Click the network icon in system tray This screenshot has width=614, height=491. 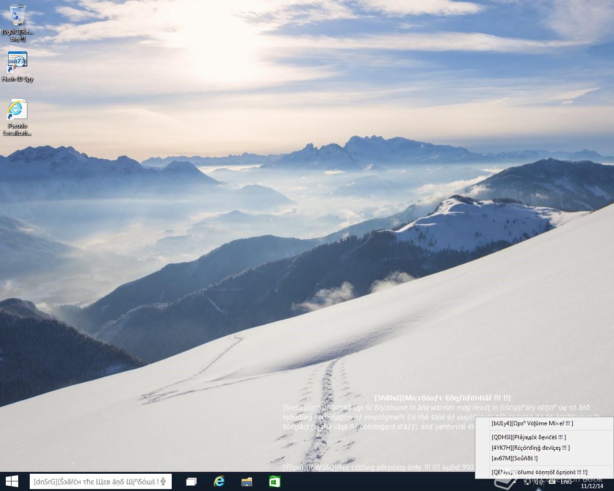coord(527,481)
